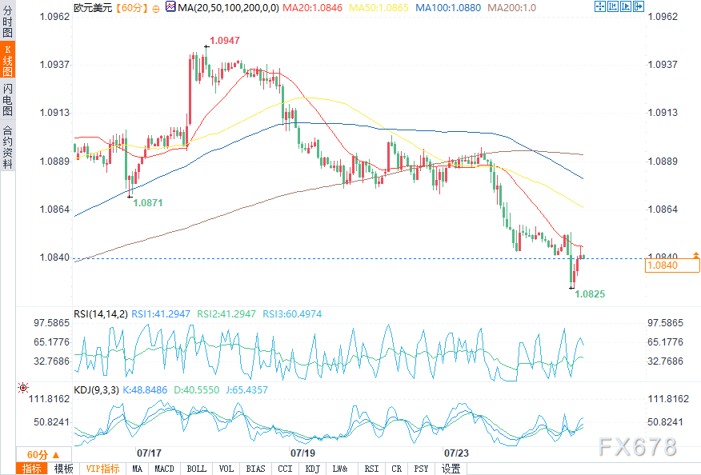Open the 闪电图 side tab

pyautogui.click(x=7, y=99)
